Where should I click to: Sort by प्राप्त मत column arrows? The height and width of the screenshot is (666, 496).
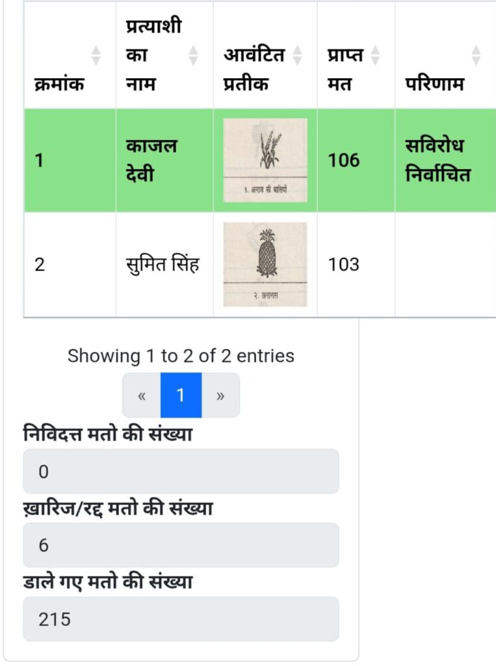[x=375, y=56]
